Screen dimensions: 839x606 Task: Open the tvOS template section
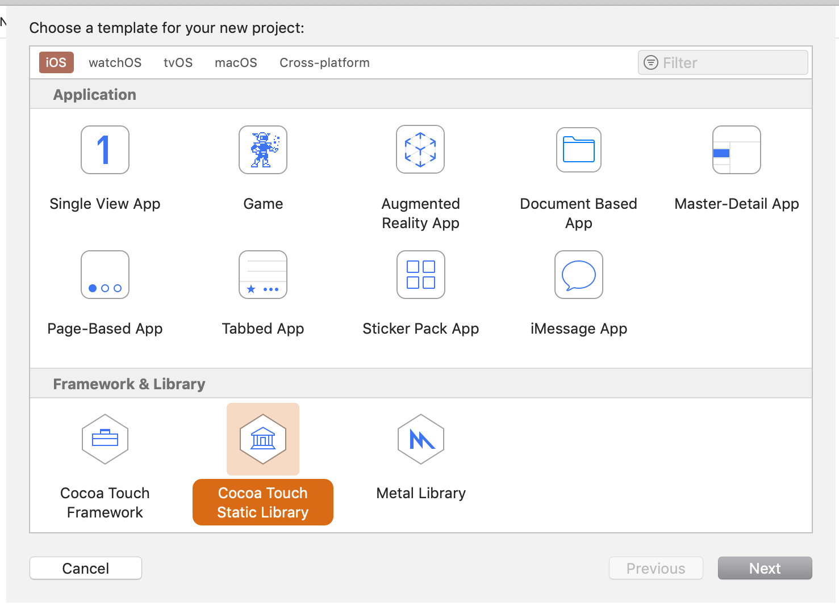(178, 62)
